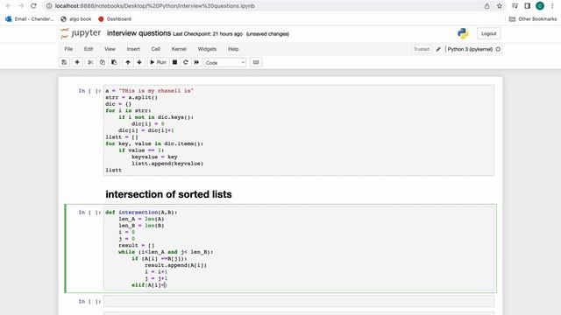Open the command palette keyboard icon

(x=256, y=62)
